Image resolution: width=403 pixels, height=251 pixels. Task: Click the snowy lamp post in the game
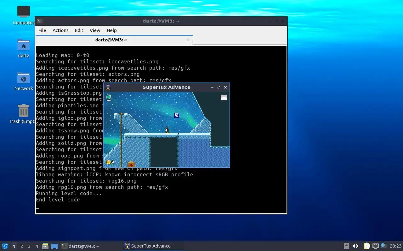click(121, 140)
